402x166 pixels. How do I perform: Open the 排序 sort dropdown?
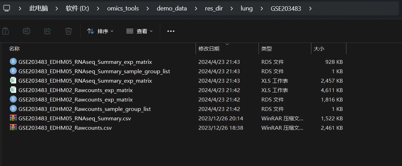[x=100, y=31]
